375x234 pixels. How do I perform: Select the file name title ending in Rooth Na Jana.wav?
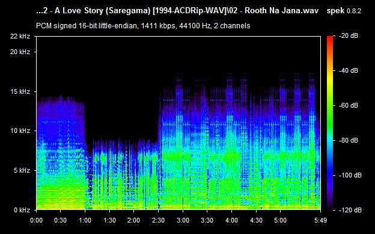[x=177, y=11]
